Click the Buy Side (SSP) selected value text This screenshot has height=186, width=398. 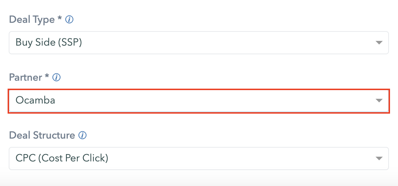point(49,43)
